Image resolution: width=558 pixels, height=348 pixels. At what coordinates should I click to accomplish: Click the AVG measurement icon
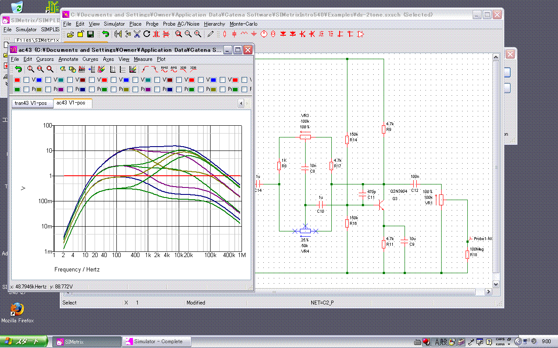click(174, 69)
